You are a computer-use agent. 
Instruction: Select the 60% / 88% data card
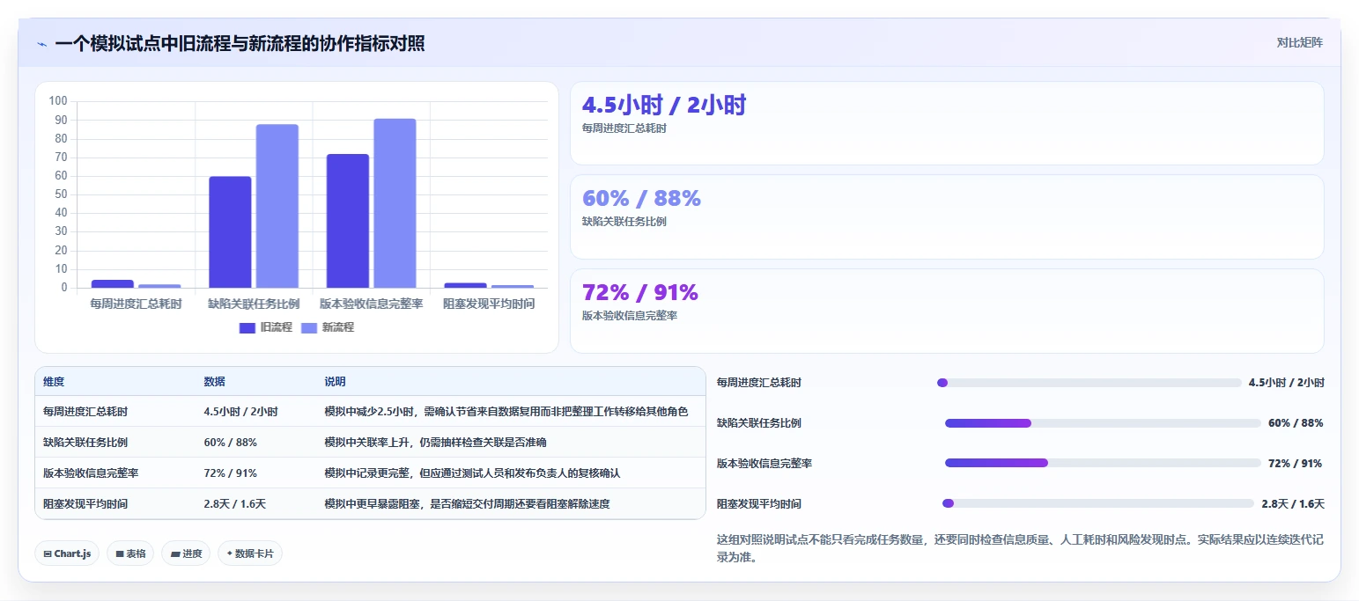tap(947, 216)
